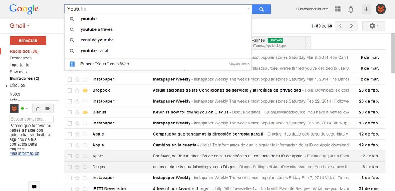Click the plus share button in header

point(366,9)
